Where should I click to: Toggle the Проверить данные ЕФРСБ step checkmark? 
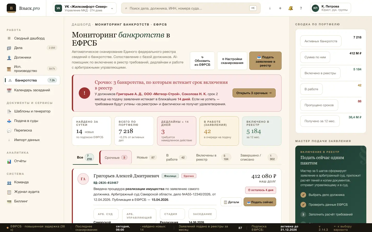(x=303, y=205)
